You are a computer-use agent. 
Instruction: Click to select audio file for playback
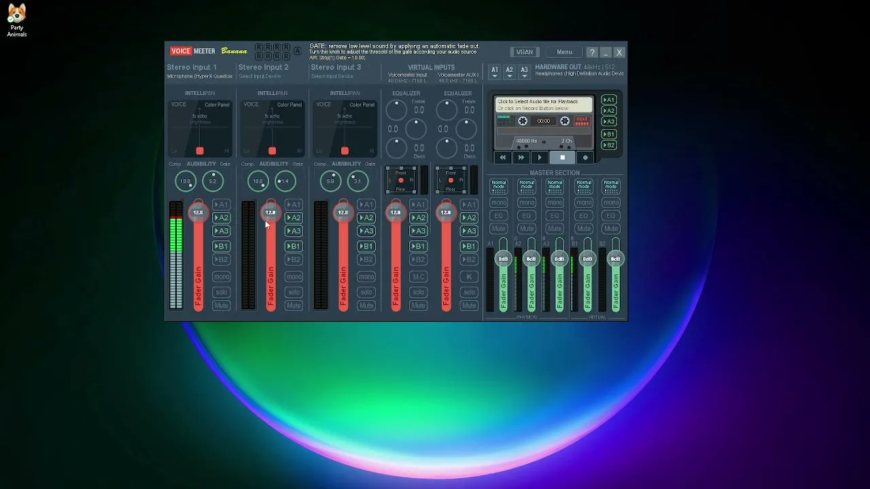543,105
